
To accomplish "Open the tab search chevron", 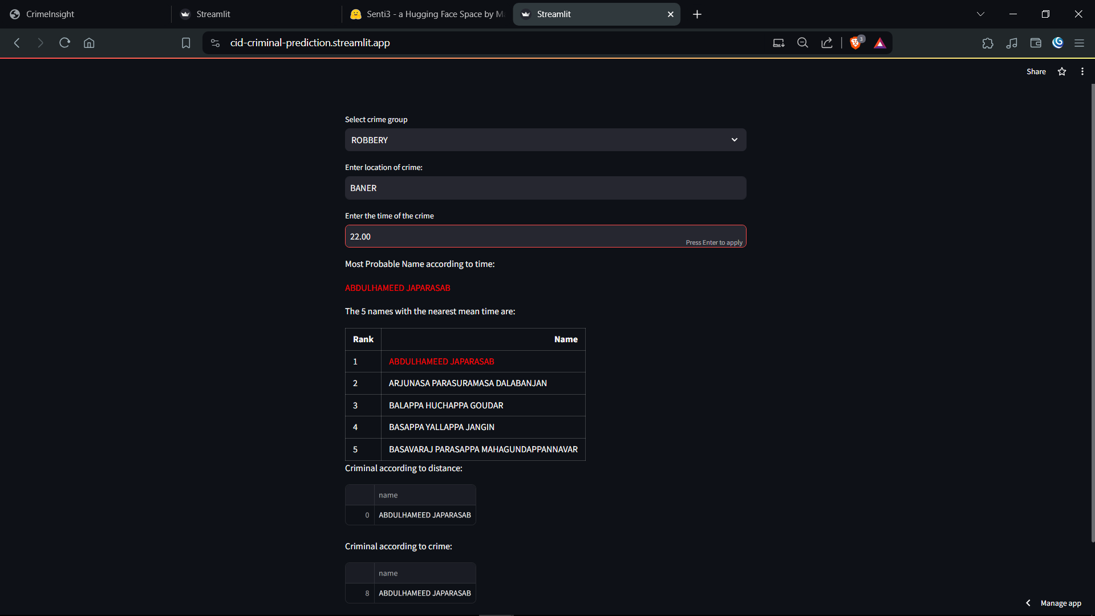I will point(980,14).
